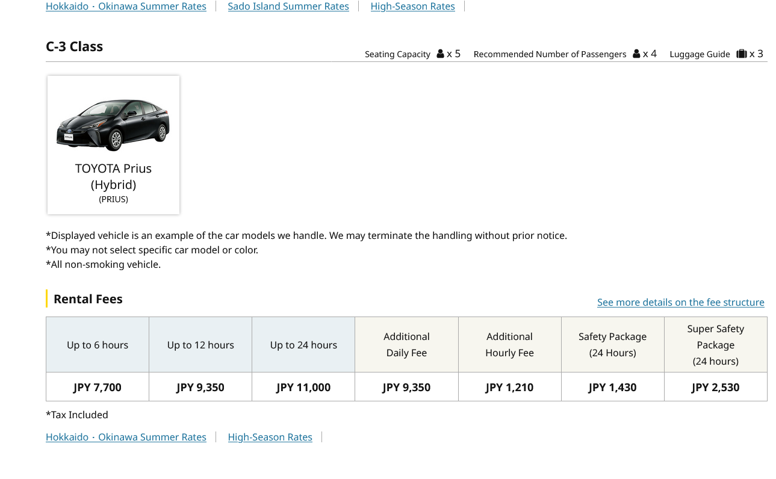Click the Additional Daily Fee column header
Screen dimensions: 776x479
click(406, 345)
